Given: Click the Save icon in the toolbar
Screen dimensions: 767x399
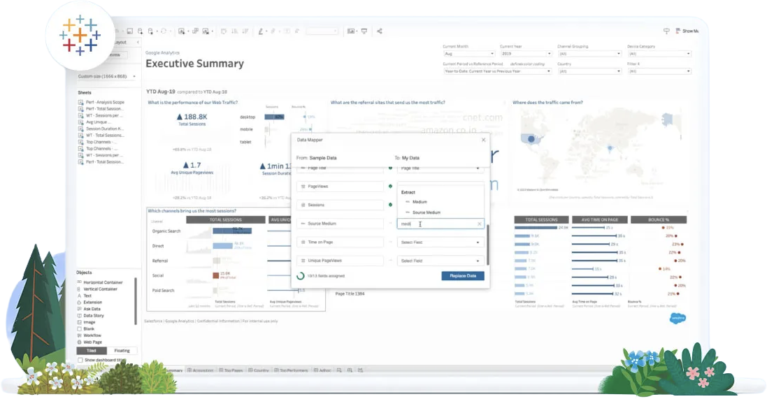Looking at the screenshot, I should 129,31.
